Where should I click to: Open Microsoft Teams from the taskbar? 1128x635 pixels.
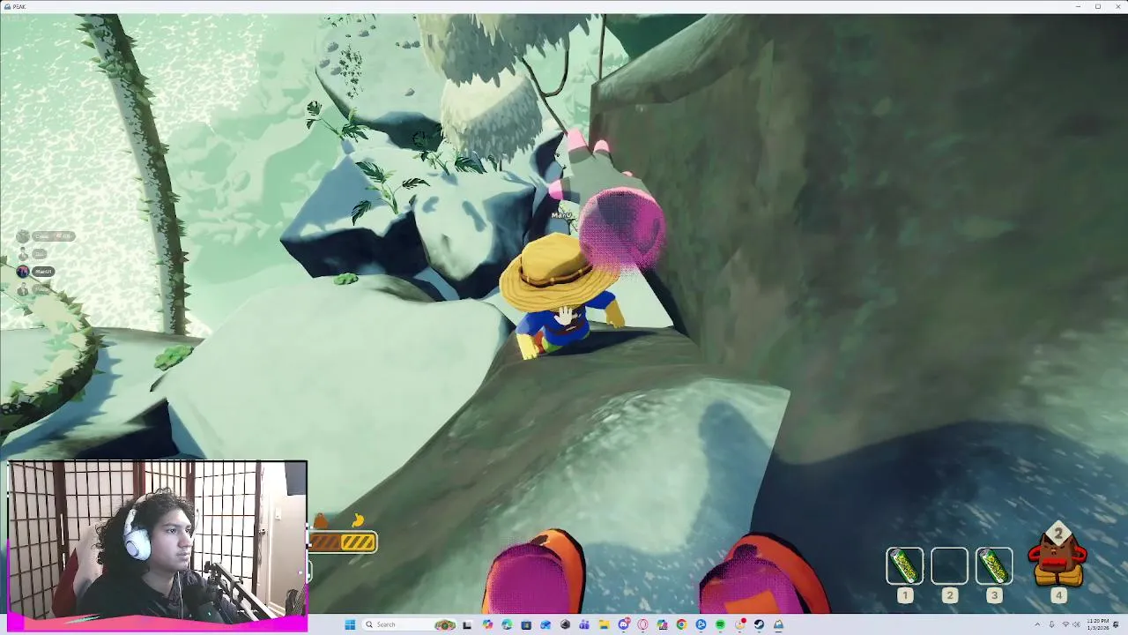584,624
